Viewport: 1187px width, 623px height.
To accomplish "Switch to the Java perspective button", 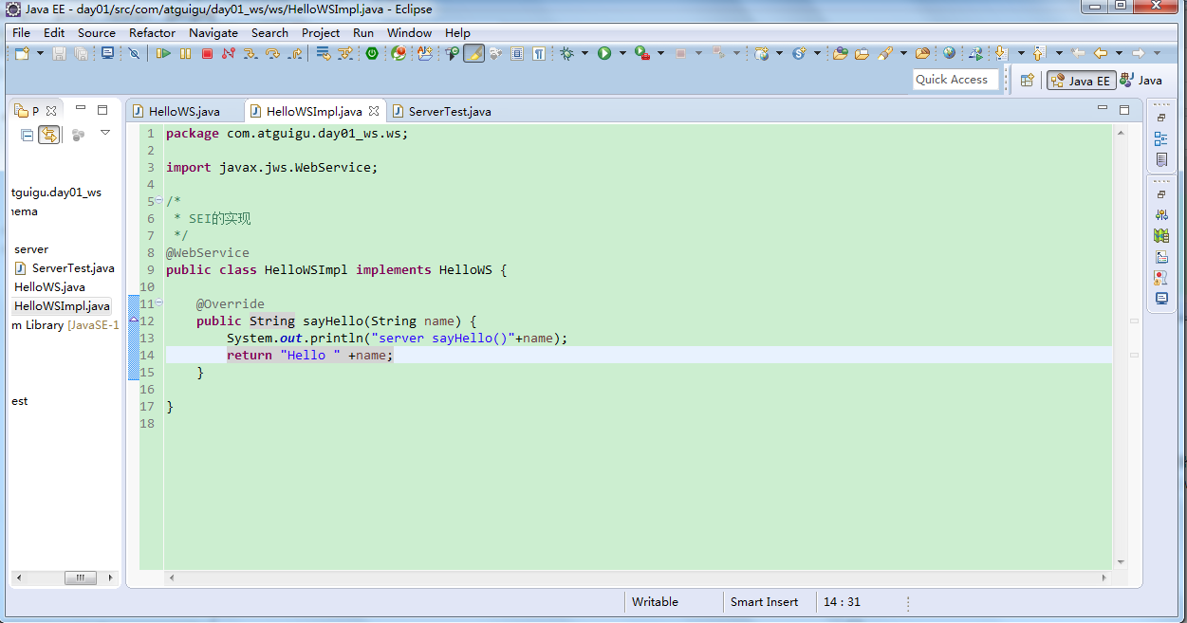I will [1141, 81].
